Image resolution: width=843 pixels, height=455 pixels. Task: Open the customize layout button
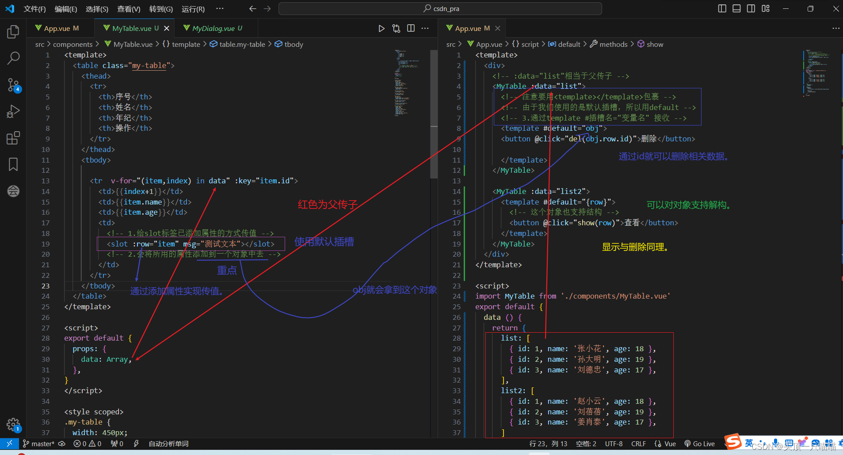(x=766, y=8)
